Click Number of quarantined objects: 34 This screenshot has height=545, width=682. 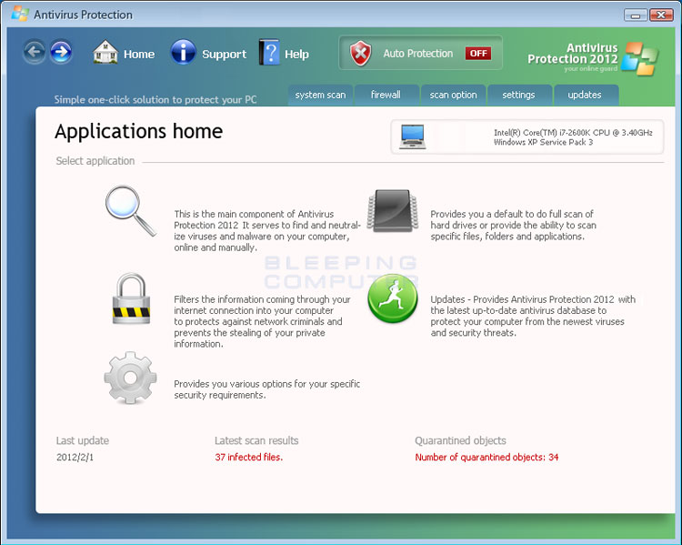coord(486,457)
